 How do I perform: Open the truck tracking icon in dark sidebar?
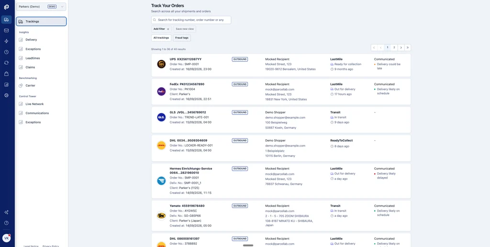[x=6, y=19]
